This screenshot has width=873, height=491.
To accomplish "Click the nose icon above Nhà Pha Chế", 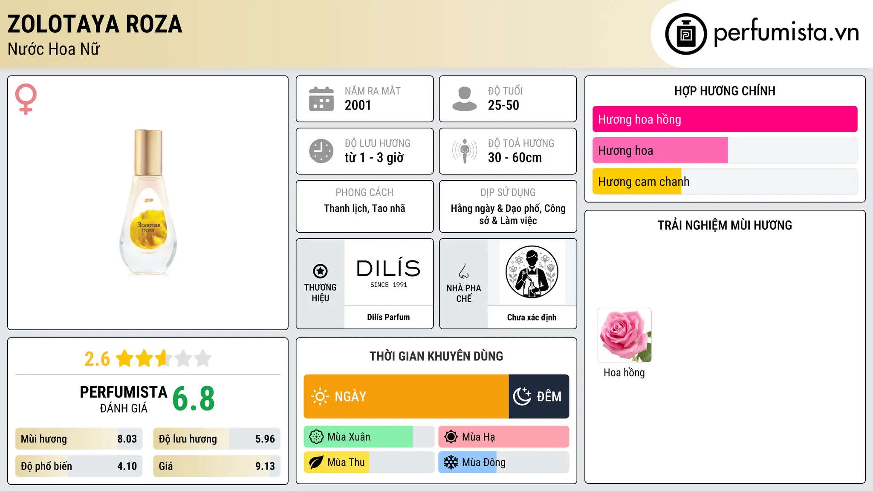I will click(464, 271).
